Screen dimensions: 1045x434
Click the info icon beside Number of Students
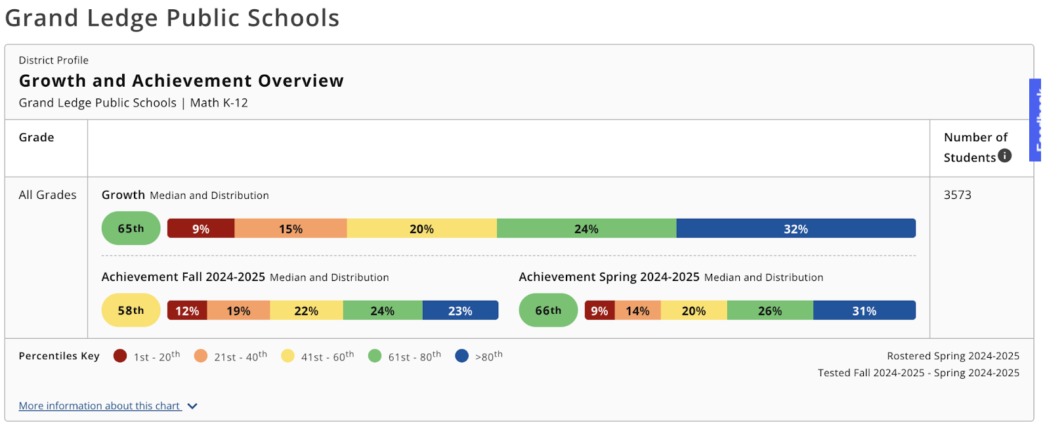1004,156
